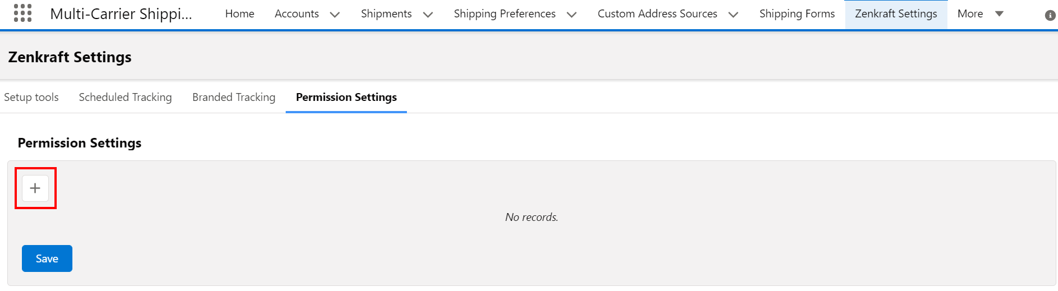This screenshot has height=291, width=1058.
Task: Open Custom Address Sources chevron menu
Action: tap(733, 15)
